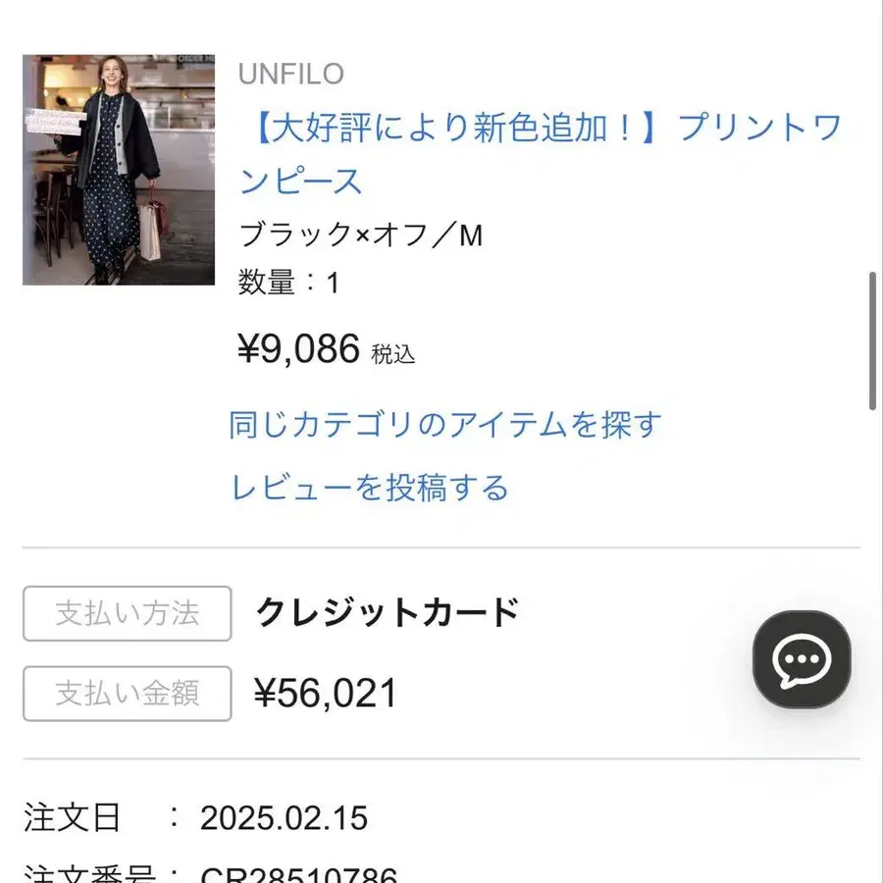Click レビューを投稿する to post a review

click(370, 487)
